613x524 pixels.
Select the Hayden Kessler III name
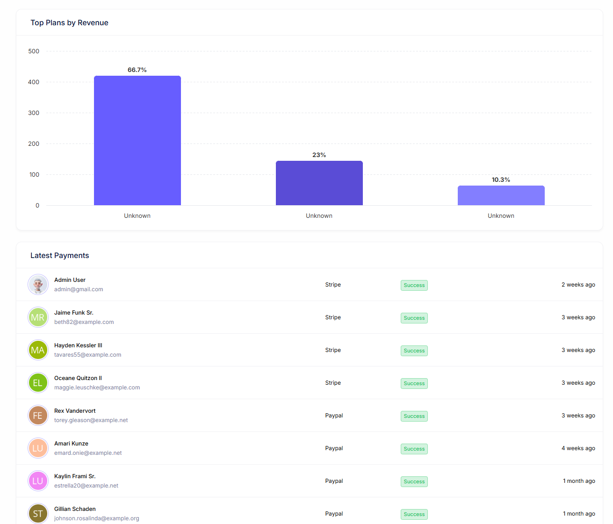click(78, 345)
